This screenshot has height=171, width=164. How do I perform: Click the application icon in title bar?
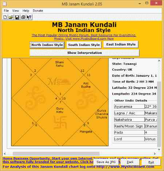5,4
